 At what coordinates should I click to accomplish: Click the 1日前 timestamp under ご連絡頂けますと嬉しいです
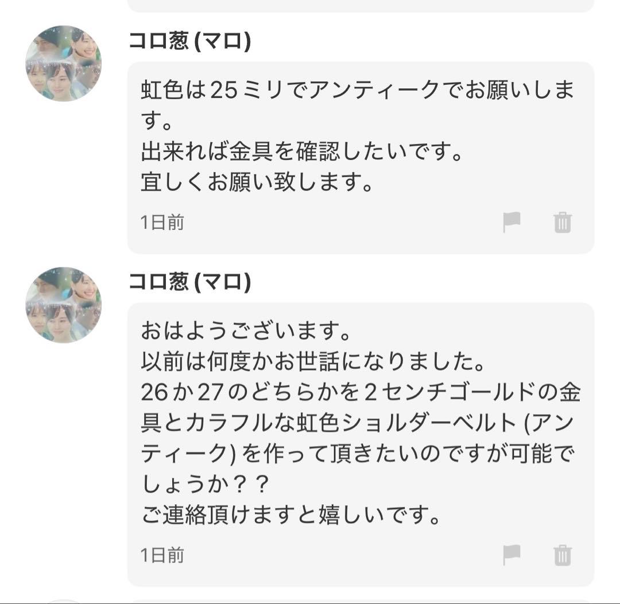162,555
